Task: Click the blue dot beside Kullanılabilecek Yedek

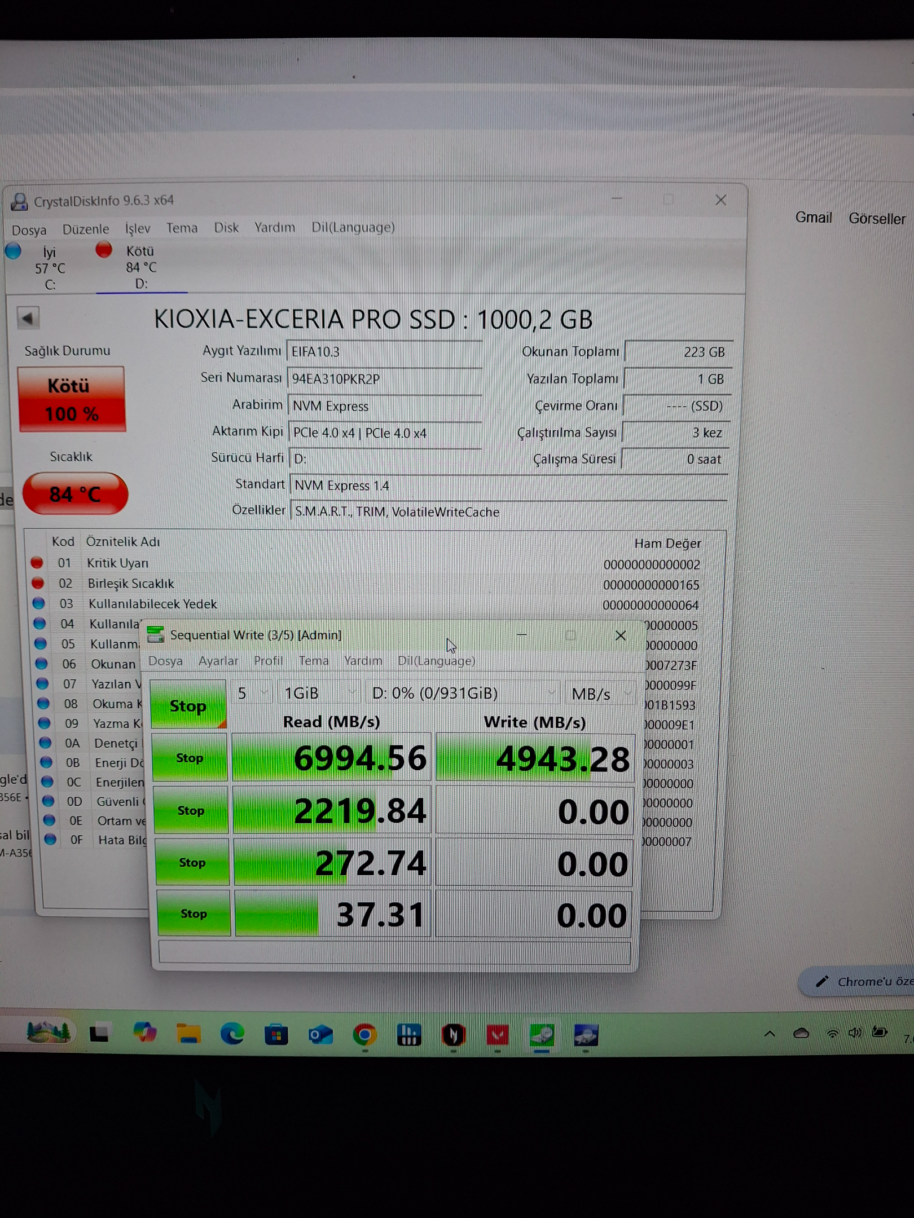Action: point(38,603)
